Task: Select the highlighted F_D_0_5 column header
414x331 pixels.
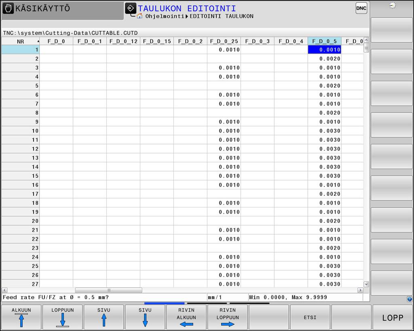Action: click(325, 41)
